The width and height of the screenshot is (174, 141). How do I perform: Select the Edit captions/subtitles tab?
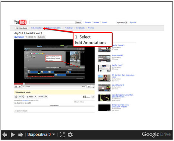[54, 28]
